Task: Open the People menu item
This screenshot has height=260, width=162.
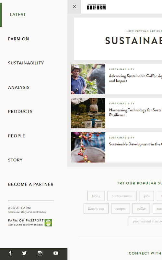Action: pyautogui.click(x=17, y=136)
